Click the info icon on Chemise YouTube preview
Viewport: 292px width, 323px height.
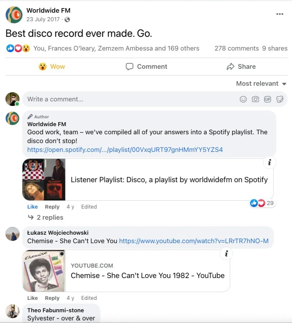(x=226, y=254)
